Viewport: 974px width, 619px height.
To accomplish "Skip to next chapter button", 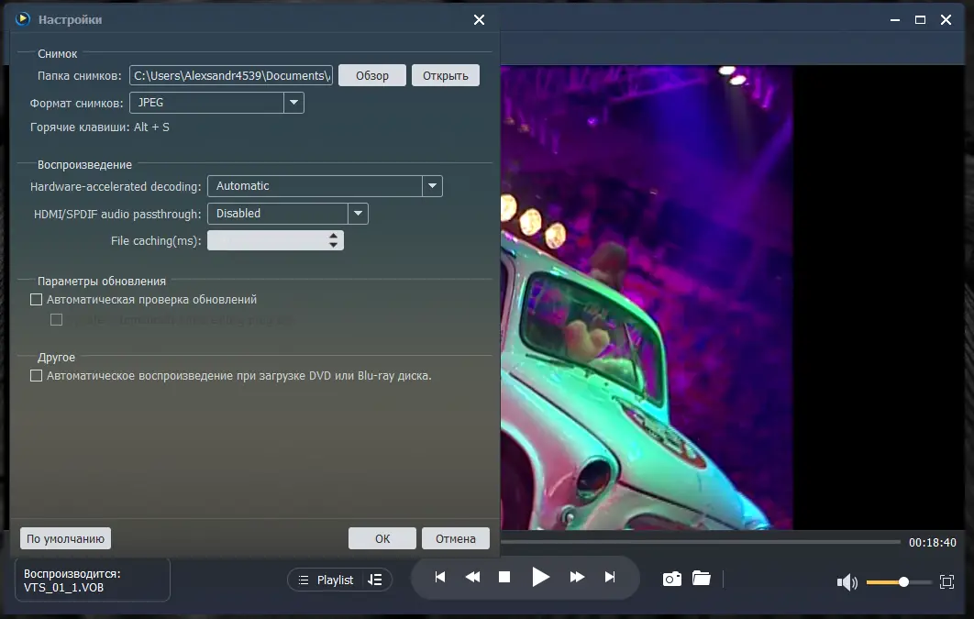I will (x=610, y=577).
